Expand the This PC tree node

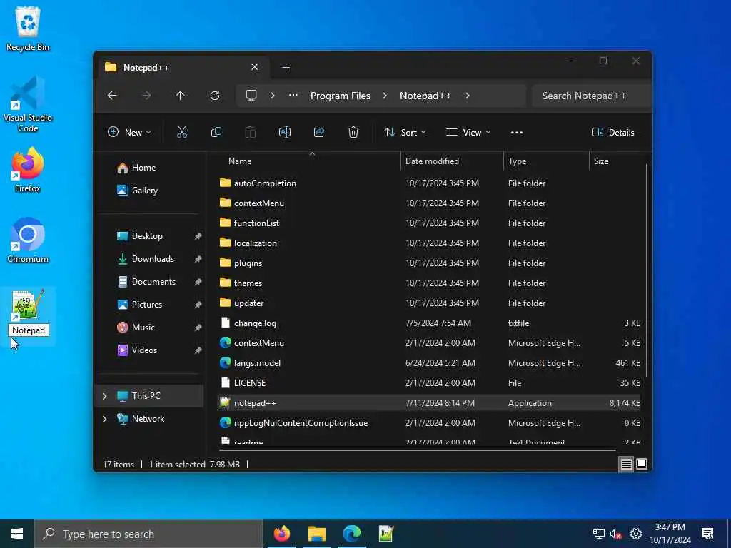point(105,396)
